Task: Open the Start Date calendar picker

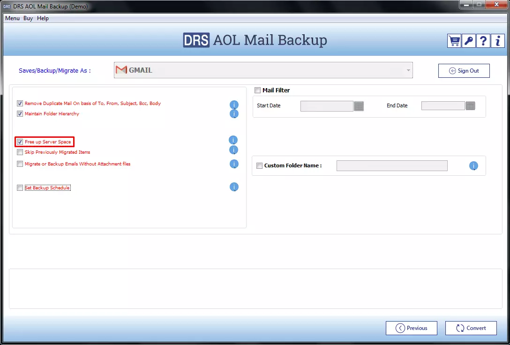Action: coord(359,106)
